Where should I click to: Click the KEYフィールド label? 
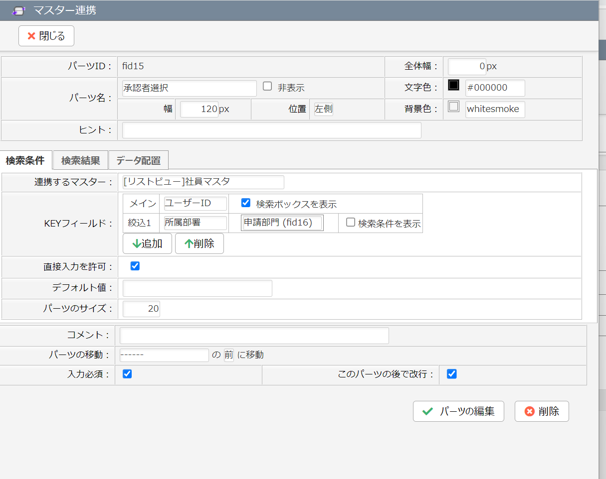pyautogui.click(x=78, y=224)
